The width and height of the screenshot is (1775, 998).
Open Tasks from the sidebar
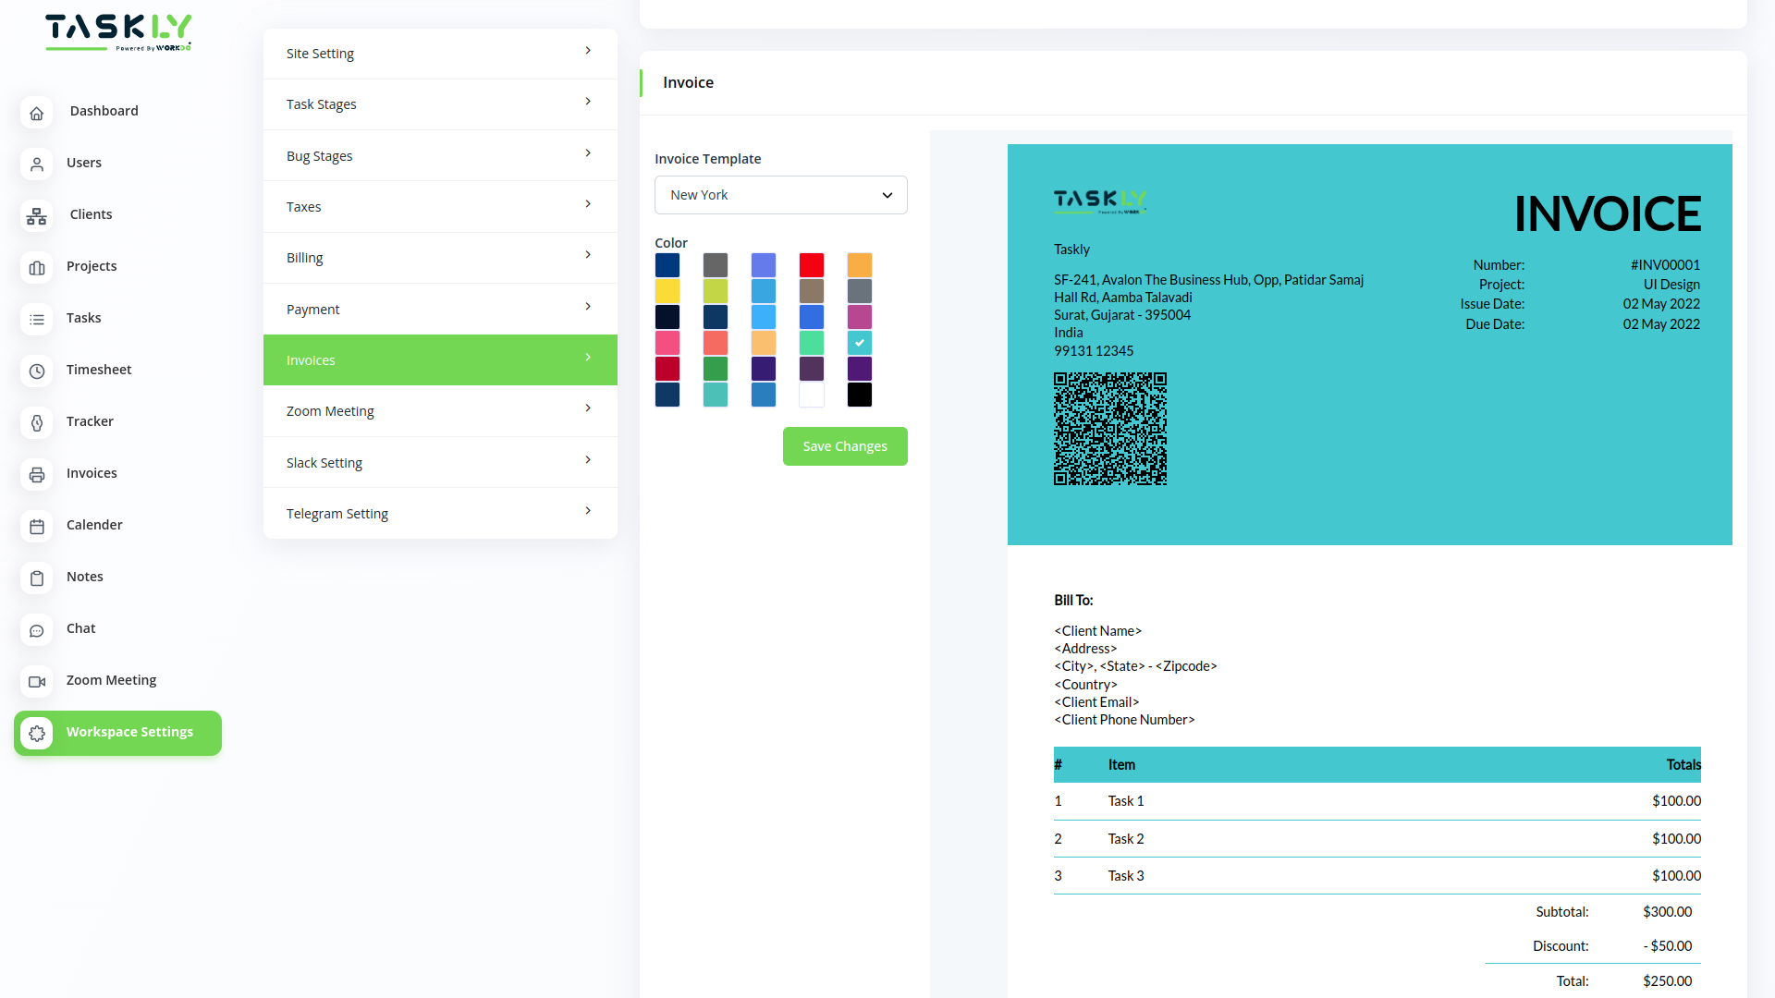click(84, 318)
